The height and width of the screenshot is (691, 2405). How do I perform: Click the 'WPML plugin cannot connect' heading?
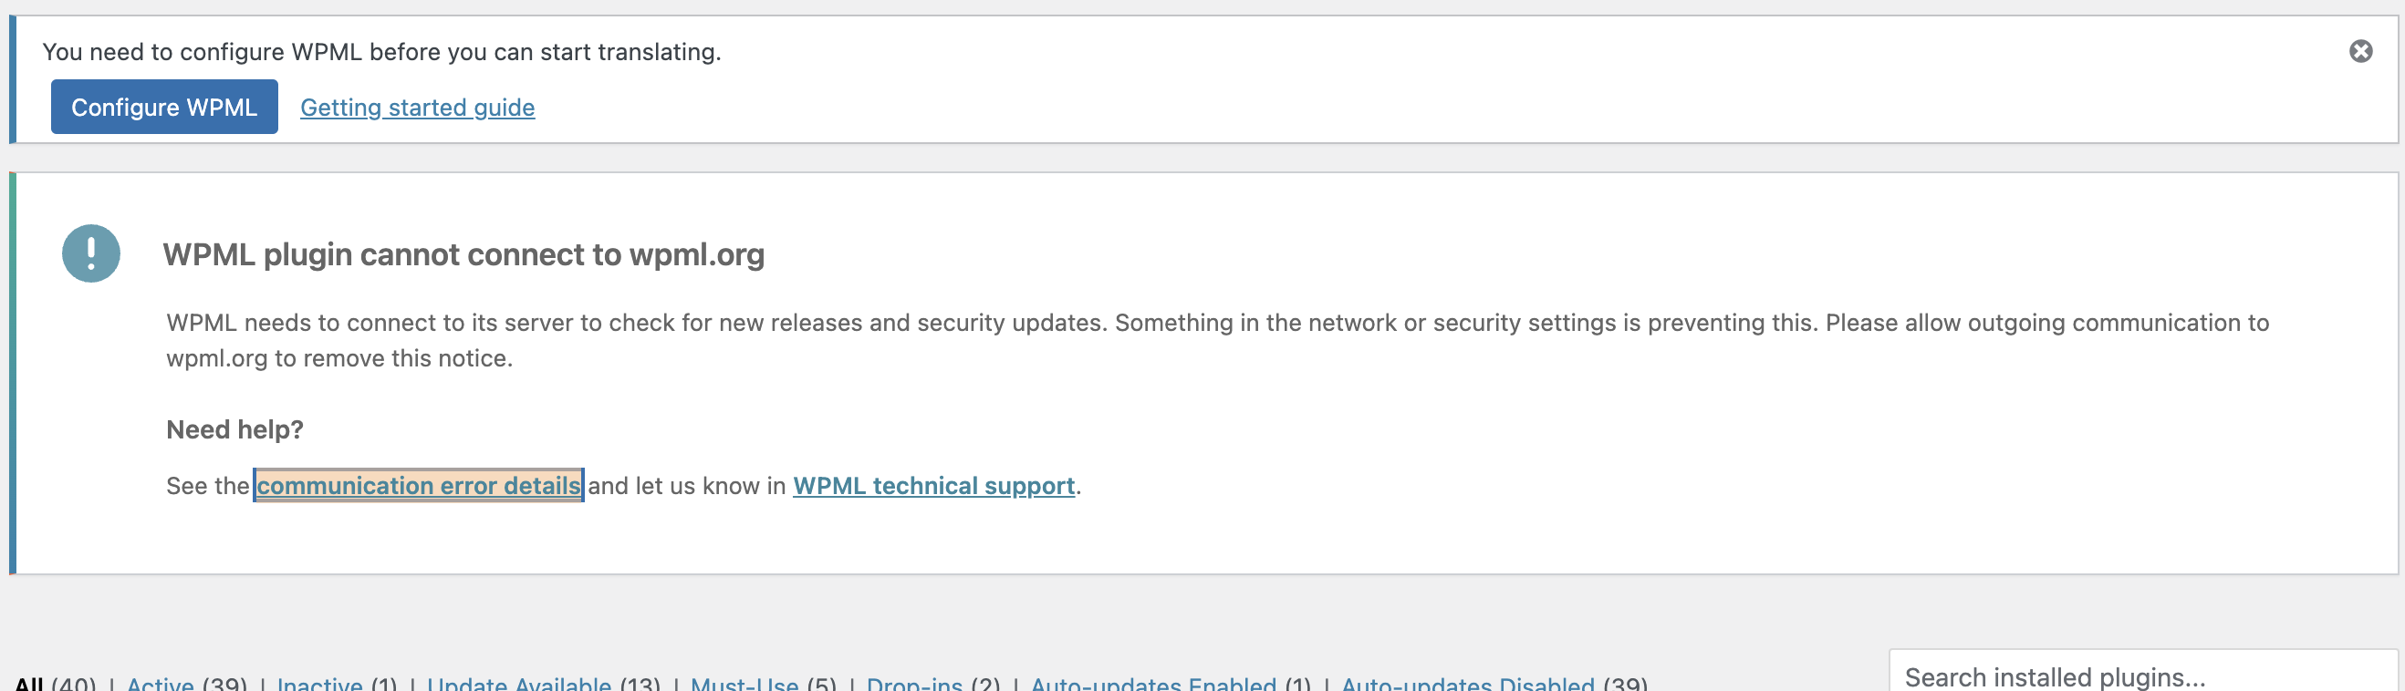click(x=463, y=253)
